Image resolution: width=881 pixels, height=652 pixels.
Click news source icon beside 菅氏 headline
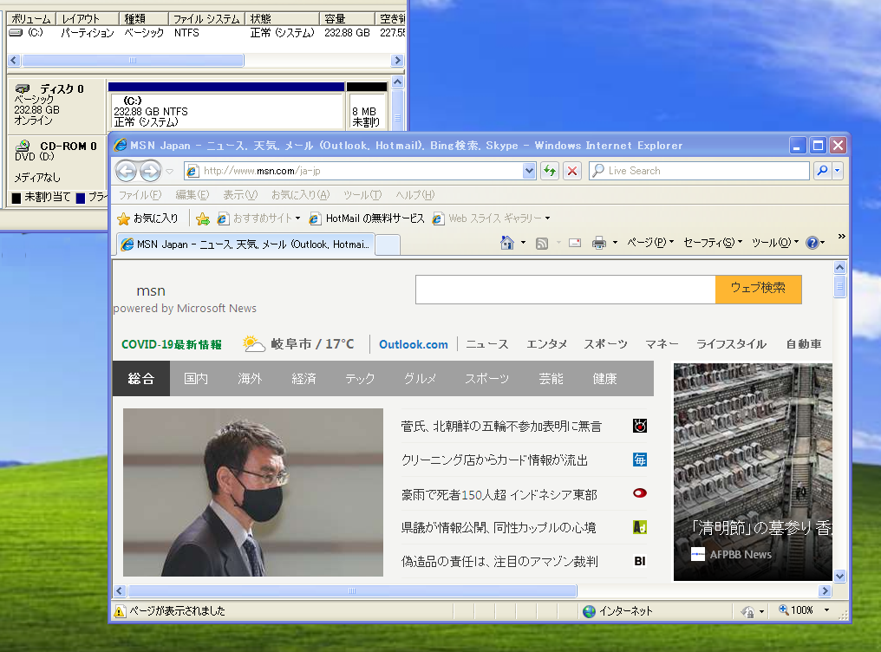(x=639, y=426)
